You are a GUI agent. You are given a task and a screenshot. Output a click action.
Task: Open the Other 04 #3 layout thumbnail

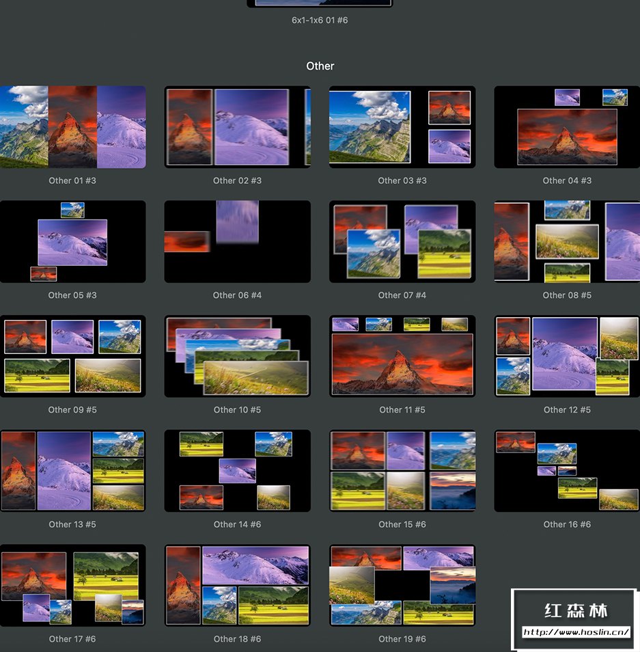(567, 127)
